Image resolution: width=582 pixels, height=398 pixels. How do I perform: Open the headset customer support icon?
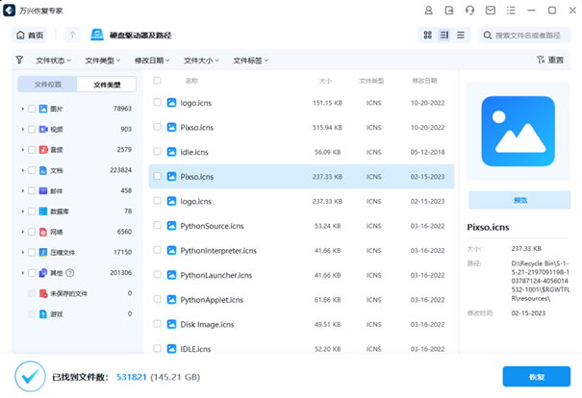pos(469,11)
